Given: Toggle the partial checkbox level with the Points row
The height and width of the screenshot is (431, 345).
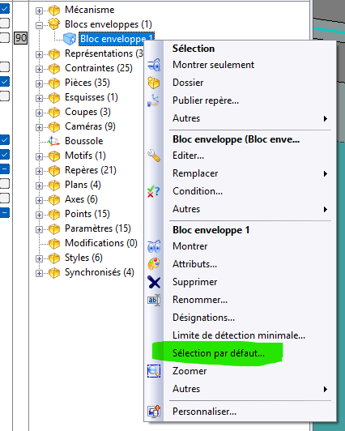Looking at the screenshot, I should pos(4,212).
